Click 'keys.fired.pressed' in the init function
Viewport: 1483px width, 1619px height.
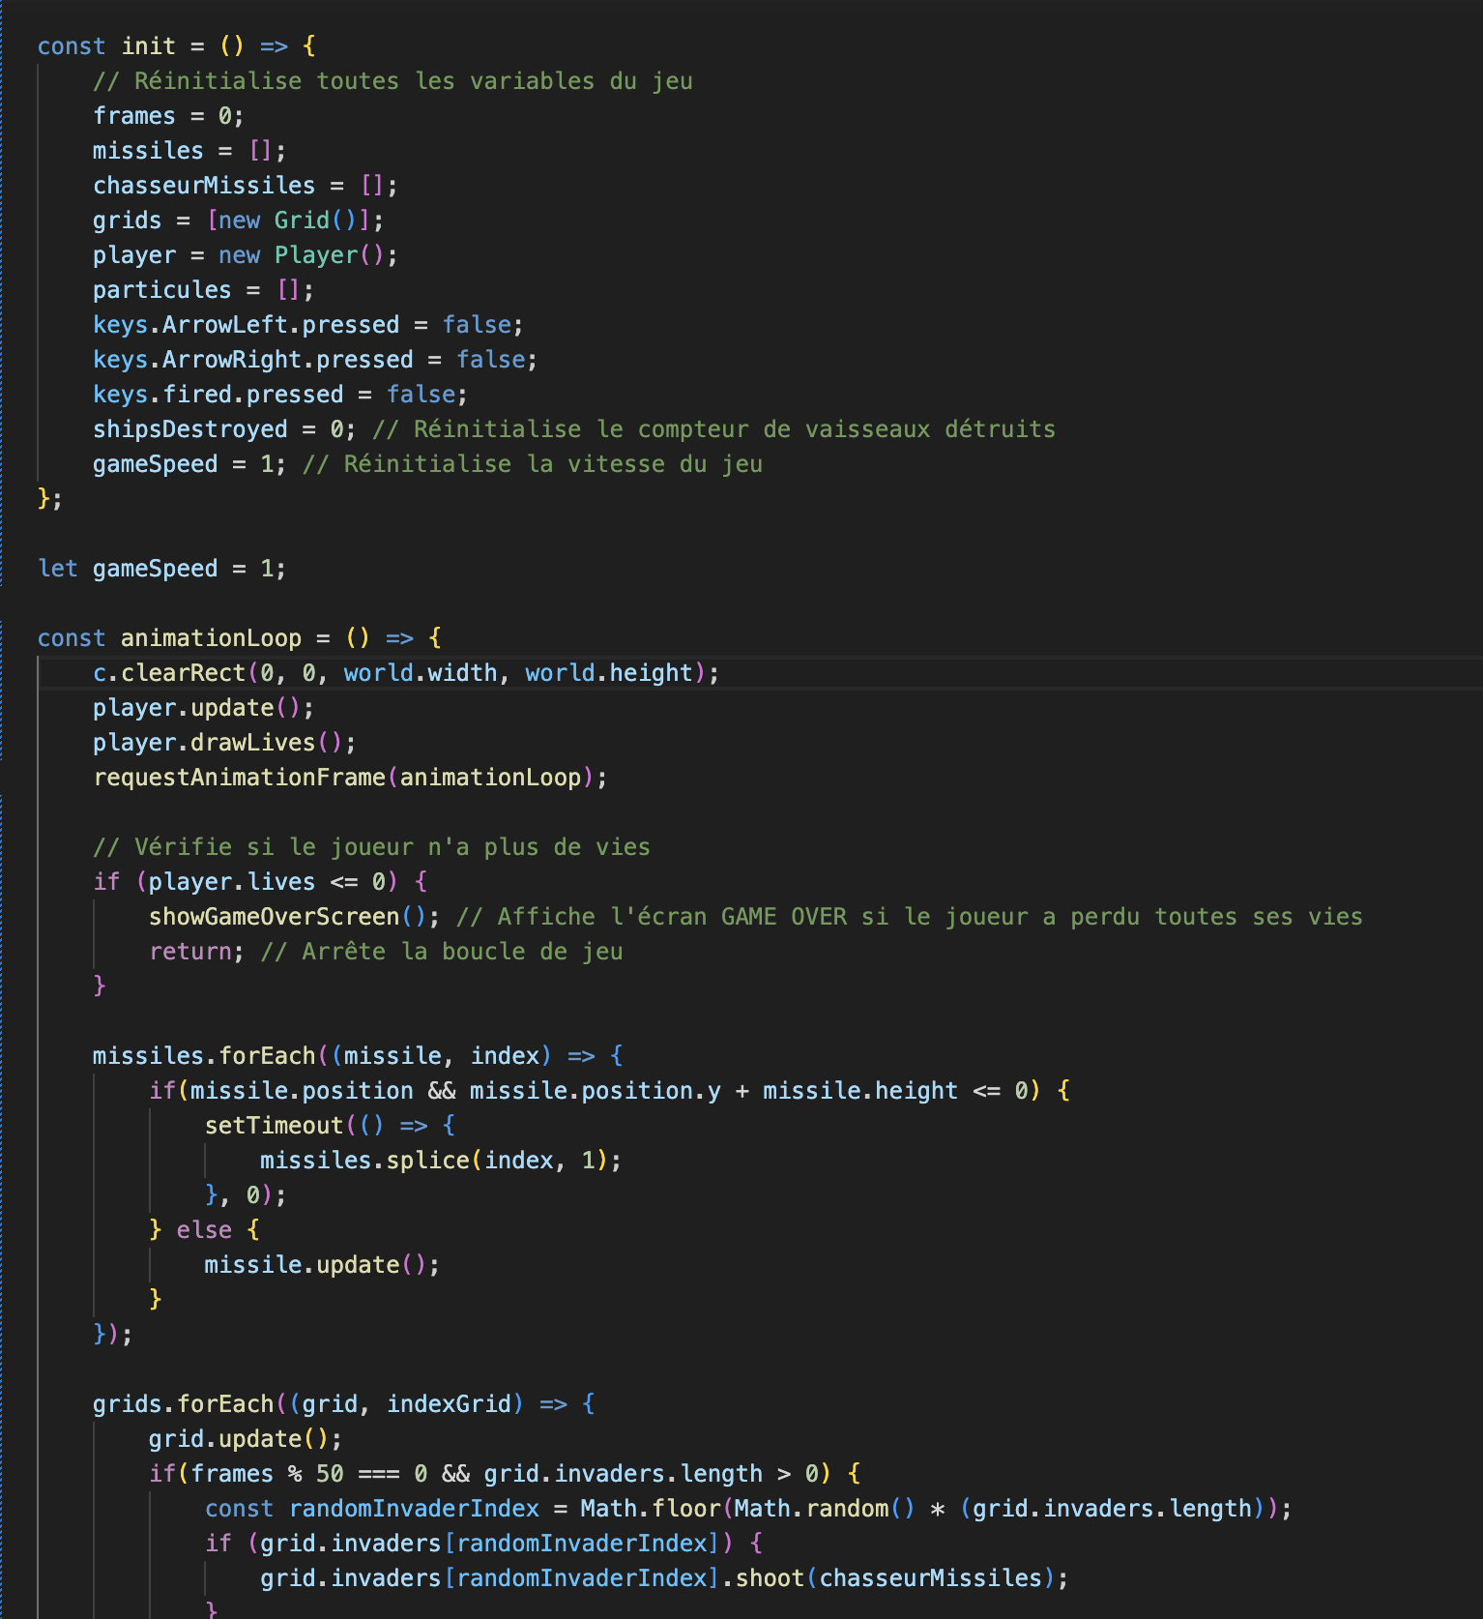(218, 395)
